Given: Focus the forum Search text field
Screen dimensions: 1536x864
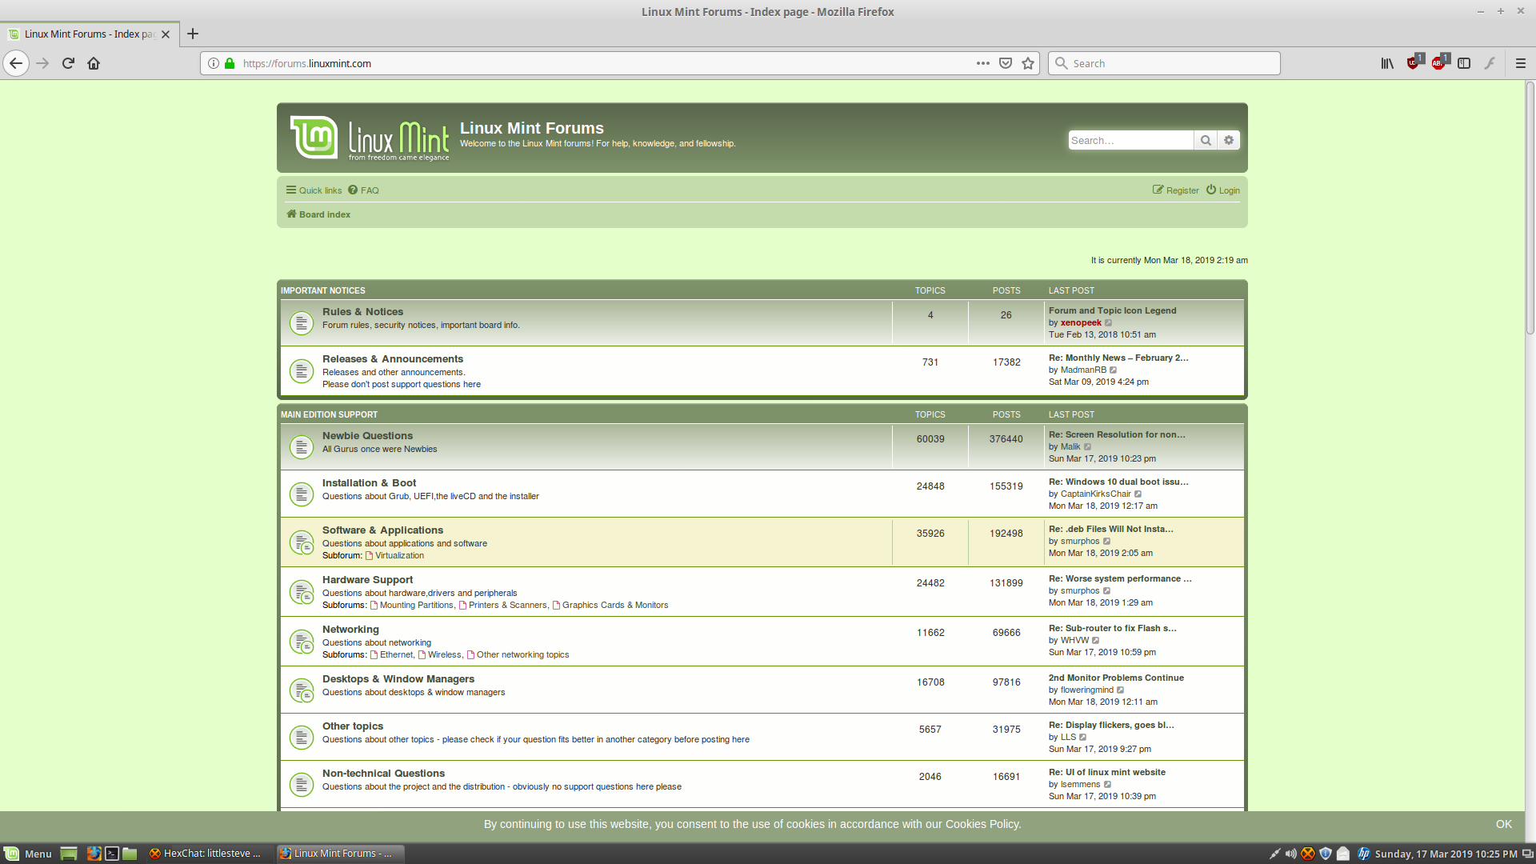Looking at the screenshot, I should click(x=1130, y=140).
